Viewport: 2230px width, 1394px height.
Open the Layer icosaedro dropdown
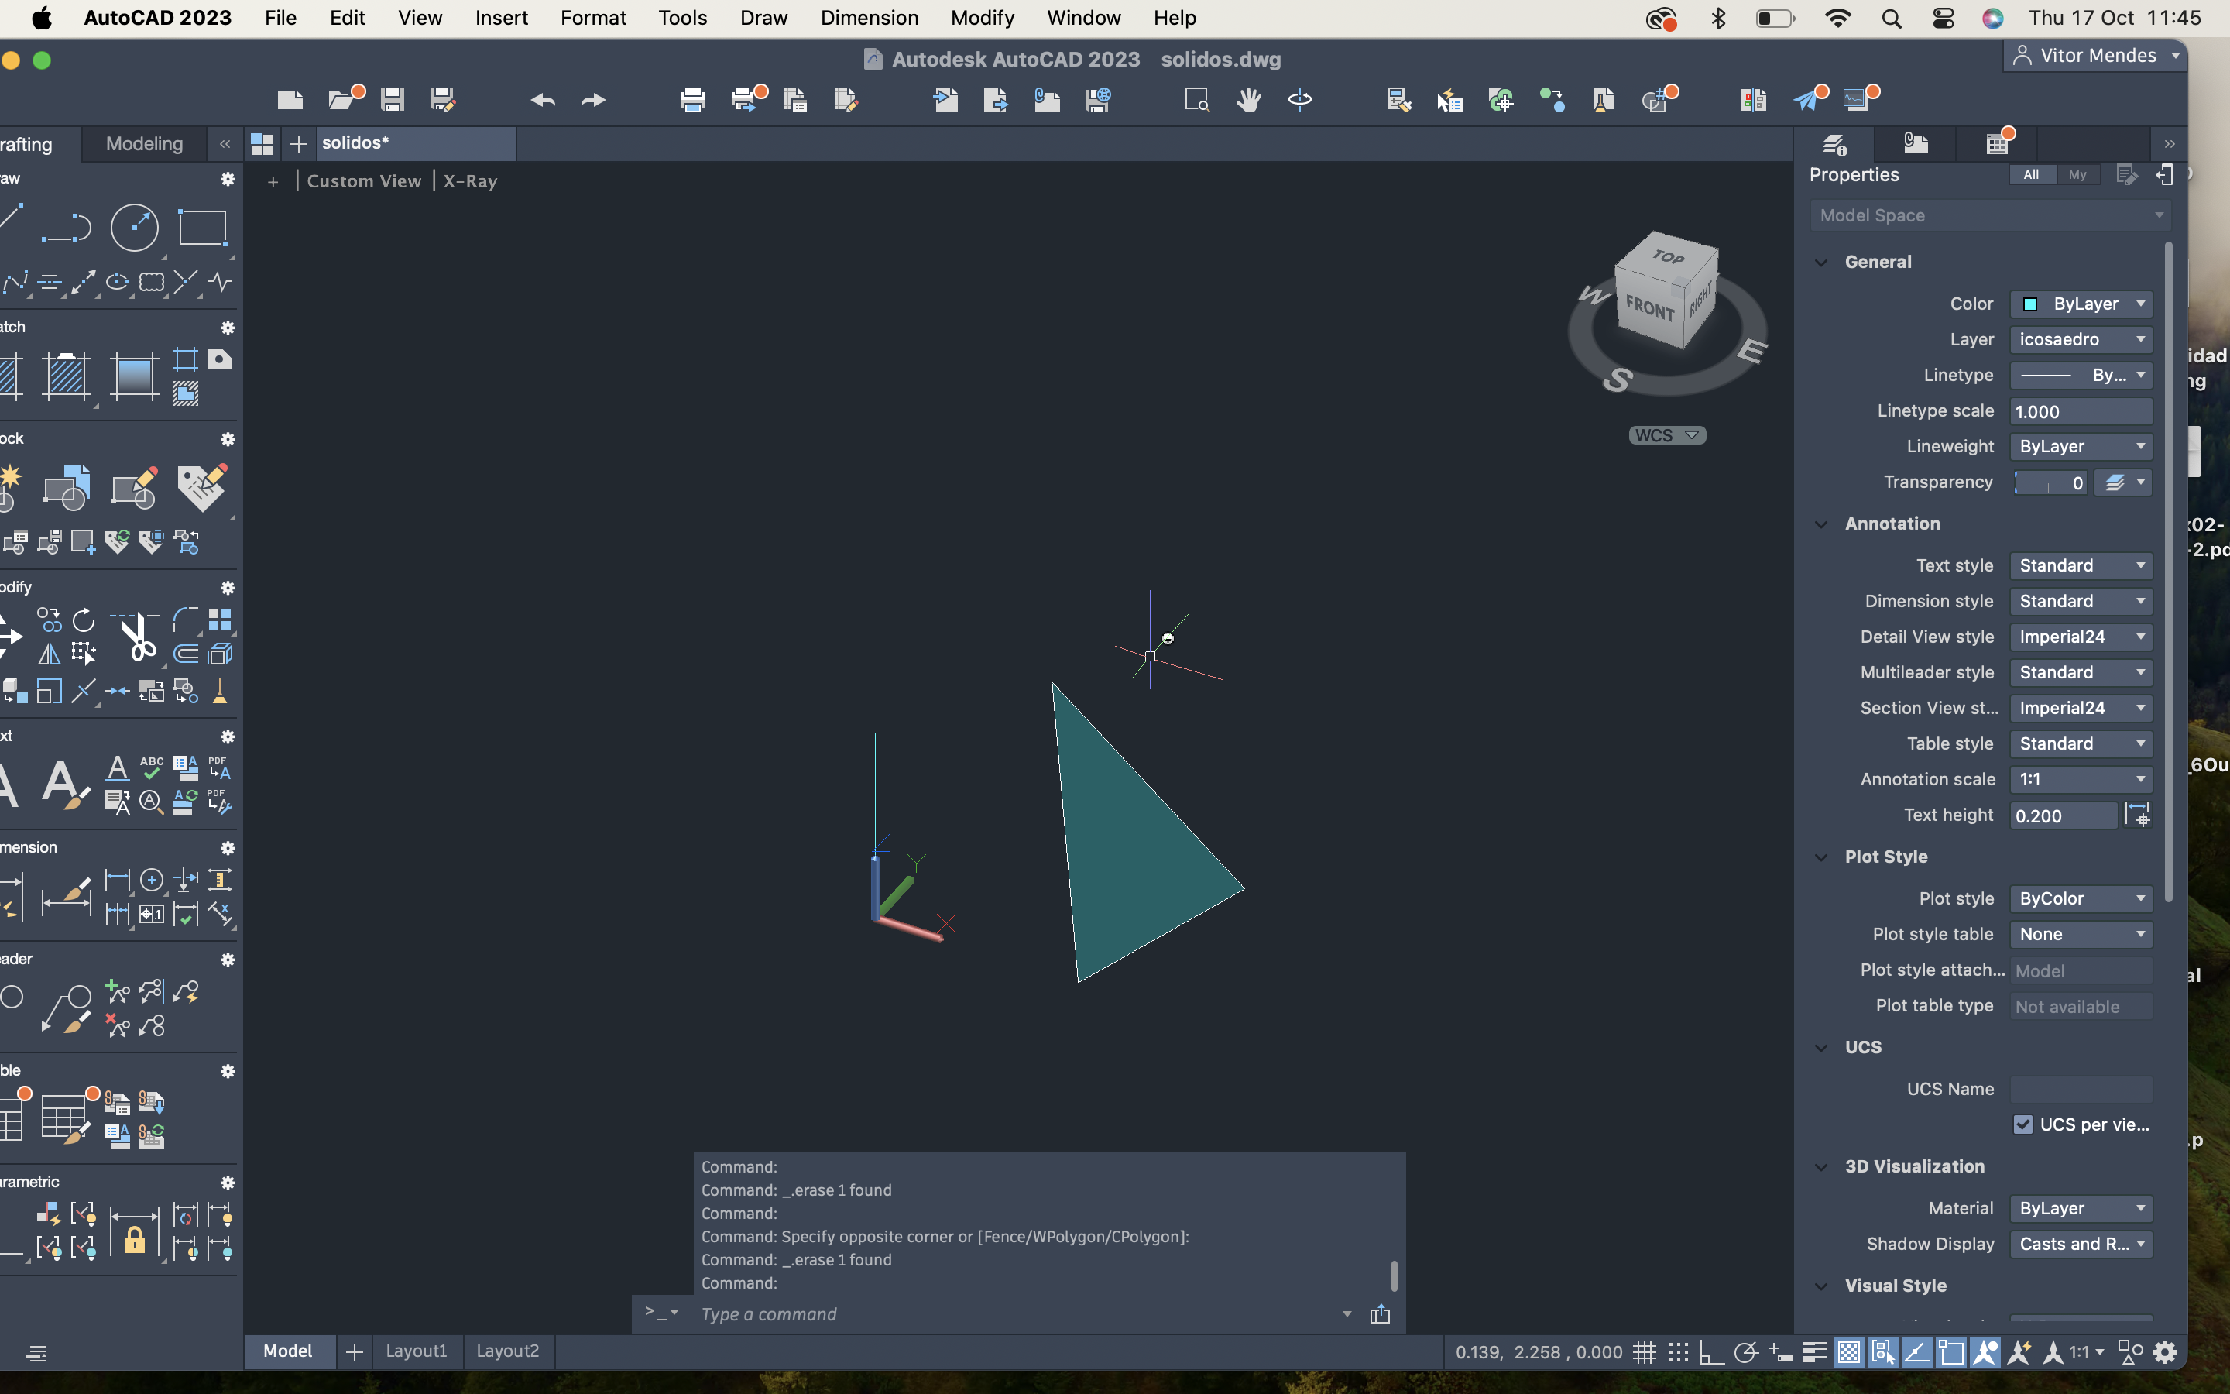pos(2081,339)
